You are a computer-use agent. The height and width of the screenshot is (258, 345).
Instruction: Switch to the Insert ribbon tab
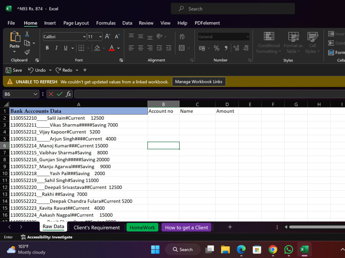click(x=50, y=23)
